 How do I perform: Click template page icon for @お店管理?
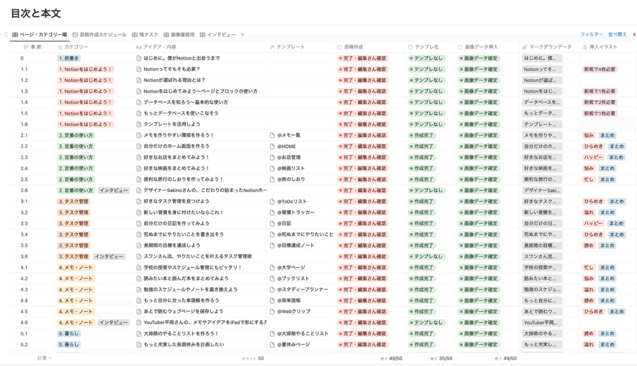pos(272,157)
